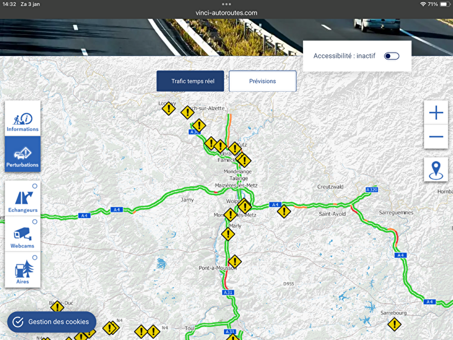Show Webcams on the map
The height and width of the screenshot is (340, 453).
click(x=23, y=235)
